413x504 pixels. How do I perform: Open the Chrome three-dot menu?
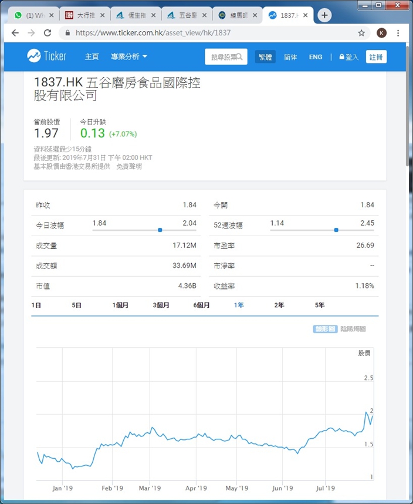click(398, 33)
